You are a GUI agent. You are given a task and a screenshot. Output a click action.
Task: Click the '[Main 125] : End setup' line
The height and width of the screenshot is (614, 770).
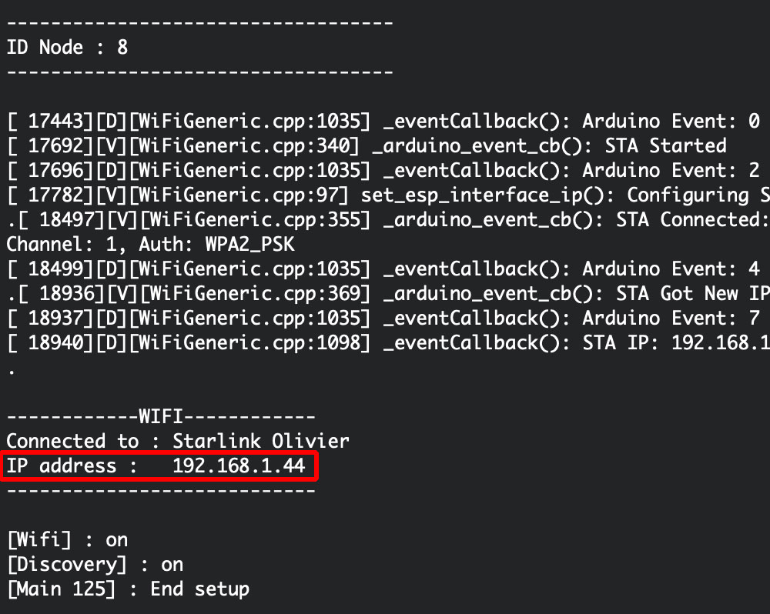(x=128, y=589)
